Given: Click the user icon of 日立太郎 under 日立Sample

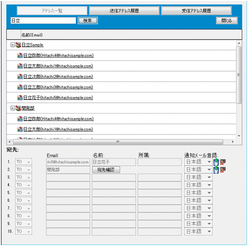Looking at the screenshot, I should pos(20,66).
